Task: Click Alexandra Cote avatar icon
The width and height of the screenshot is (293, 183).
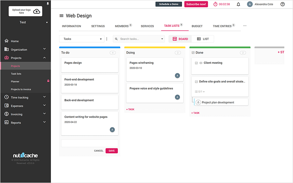Action: (250, 4)
